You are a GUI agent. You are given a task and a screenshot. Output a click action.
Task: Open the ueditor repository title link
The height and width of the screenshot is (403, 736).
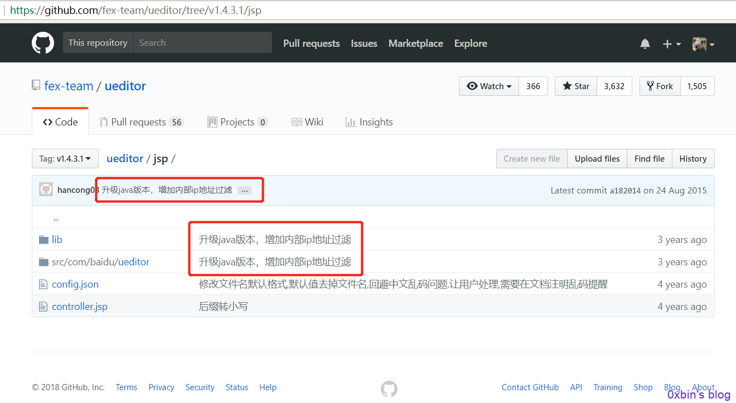(x=125, y=86)
